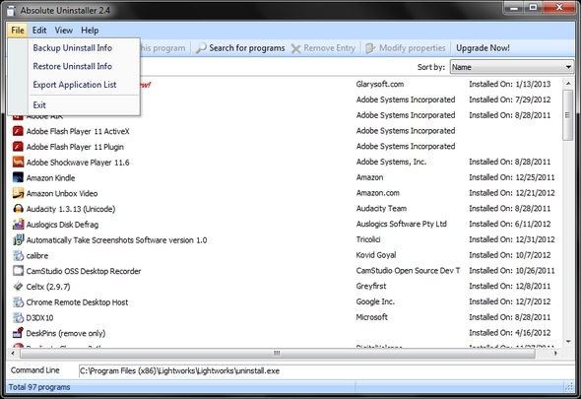The image size is (581, 399).
Task: Click Adobe Flash Player 11 ActiveX icon
Action: [x=18, y=131]
